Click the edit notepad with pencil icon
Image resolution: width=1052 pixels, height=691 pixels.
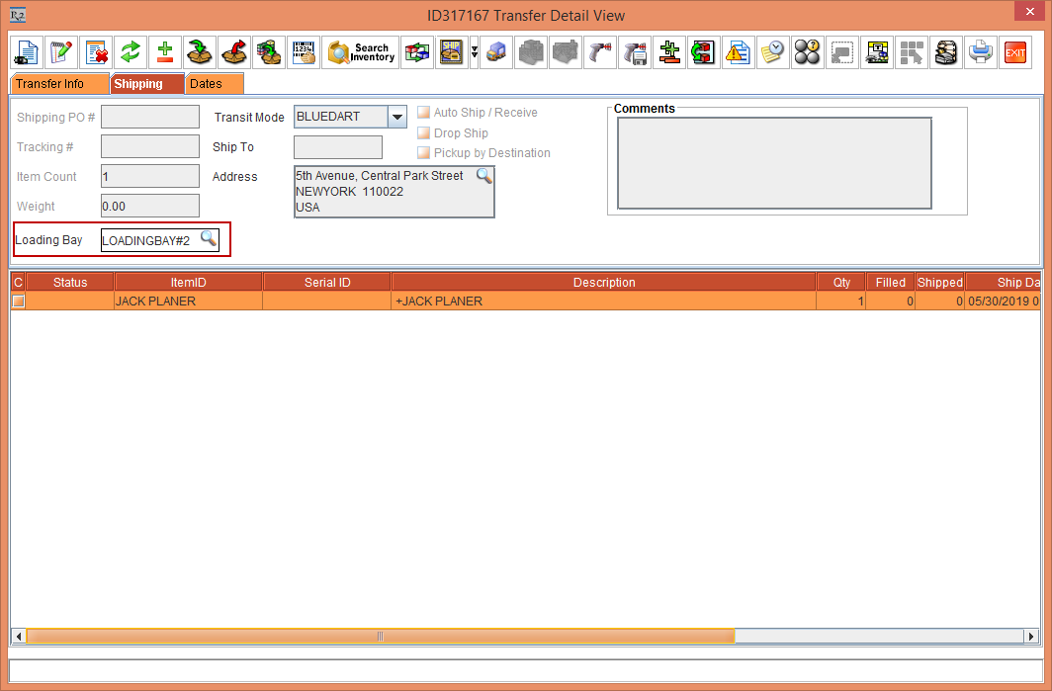[61, 52]
